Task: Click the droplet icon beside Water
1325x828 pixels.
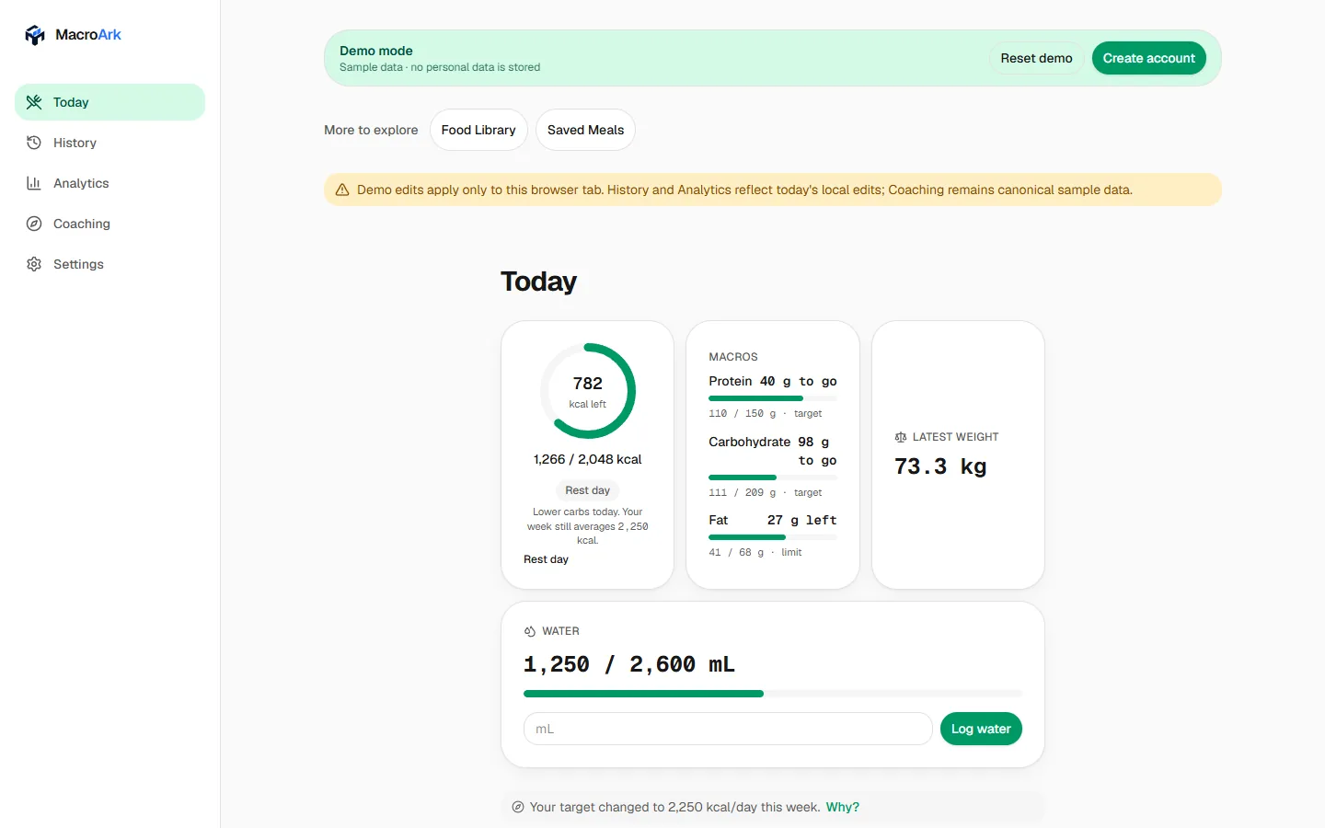Action: click(530, 631)
